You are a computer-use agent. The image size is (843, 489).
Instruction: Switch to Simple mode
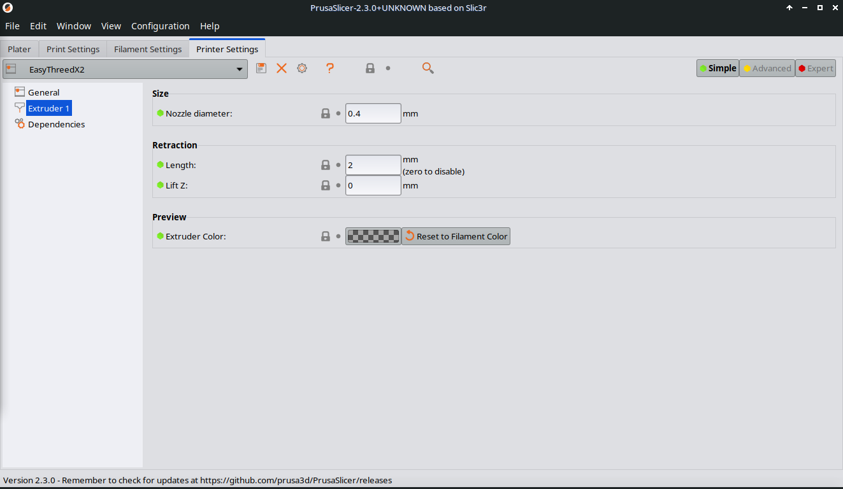[x=717, y=68]
